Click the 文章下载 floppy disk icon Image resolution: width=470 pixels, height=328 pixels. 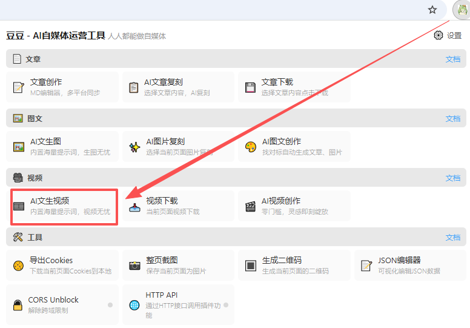pyautogui.click(x=250, y=87)
